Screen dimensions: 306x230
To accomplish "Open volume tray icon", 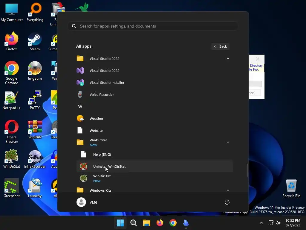I will [278, 223].
